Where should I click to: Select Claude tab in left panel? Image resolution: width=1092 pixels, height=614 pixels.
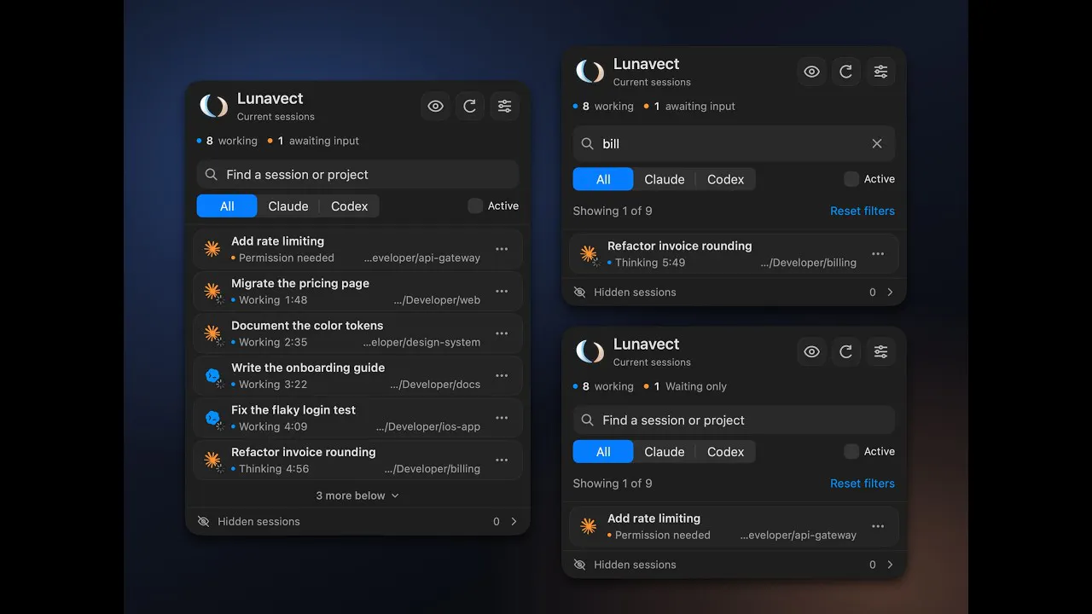click(288, 206)
